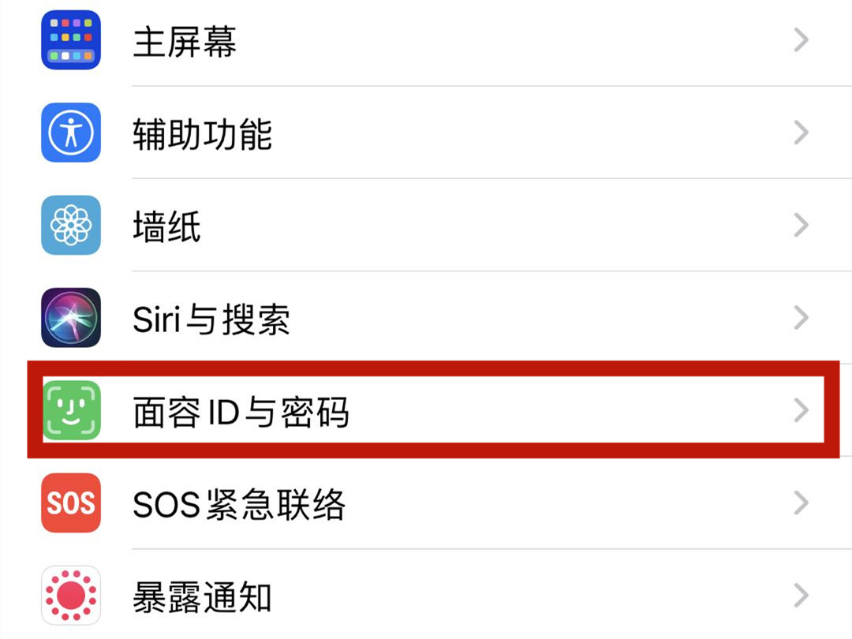Open Siri与搜索 settings

[x=426, y=318]
